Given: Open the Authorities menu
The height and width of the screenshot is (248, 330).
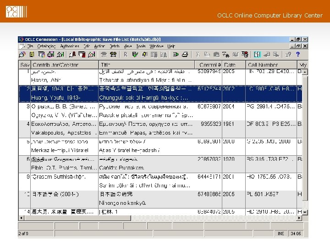Looking at the screenshot, I should pyautogui.click(x=70, y=46).
